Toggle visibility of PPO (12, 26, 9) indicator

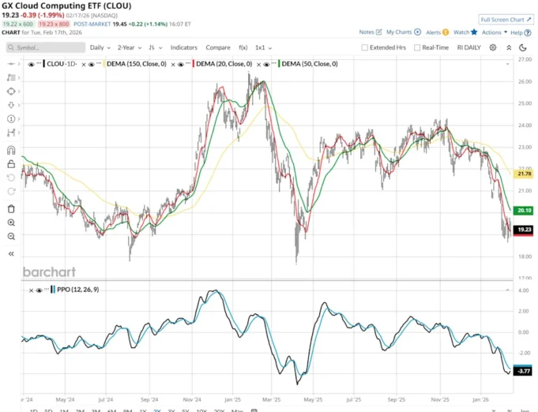point(43,290)
